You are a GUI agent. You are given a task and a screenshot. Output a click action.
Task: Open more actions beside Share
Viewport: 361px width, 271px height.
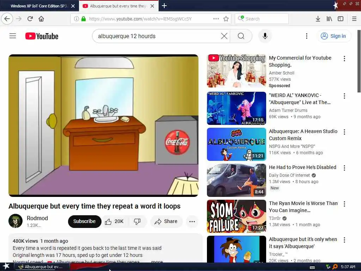192,222
